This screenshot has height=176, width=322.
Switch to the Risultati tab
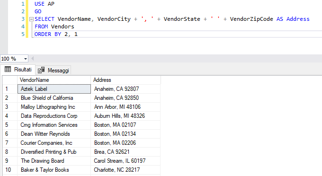18,70
